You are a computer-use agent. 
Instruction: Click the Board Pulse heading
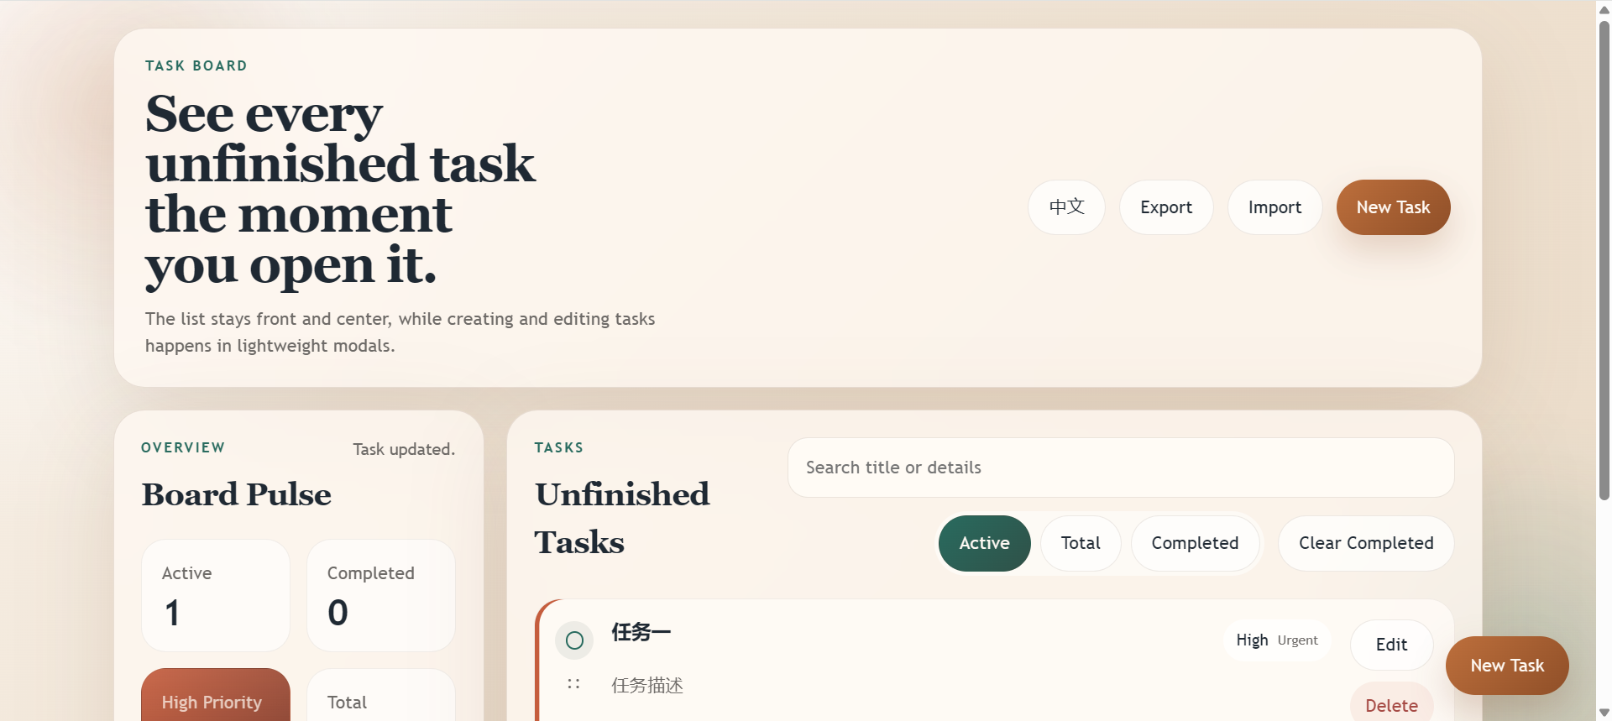(237, 494)
